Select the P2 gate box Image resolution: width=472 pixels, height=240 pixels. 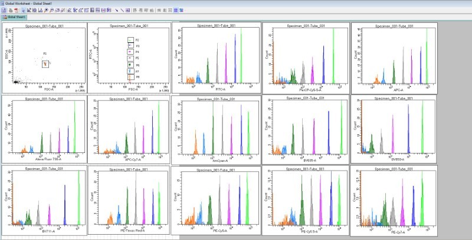tap(131, 39)
